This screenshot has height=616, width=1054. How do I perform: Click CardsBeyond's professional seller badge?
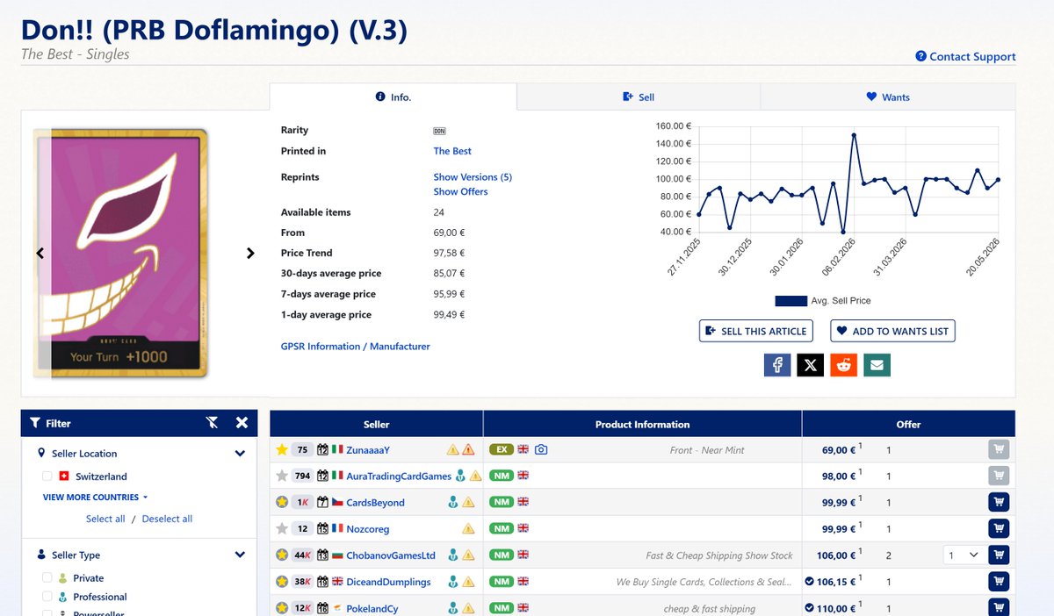(452, 502)
